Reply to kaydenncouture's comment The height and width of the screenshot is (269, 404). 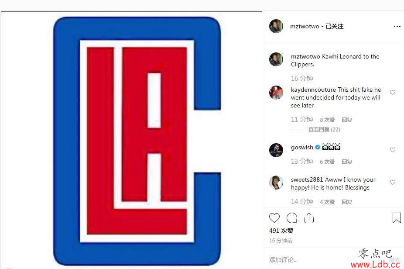tap(347, 120)
